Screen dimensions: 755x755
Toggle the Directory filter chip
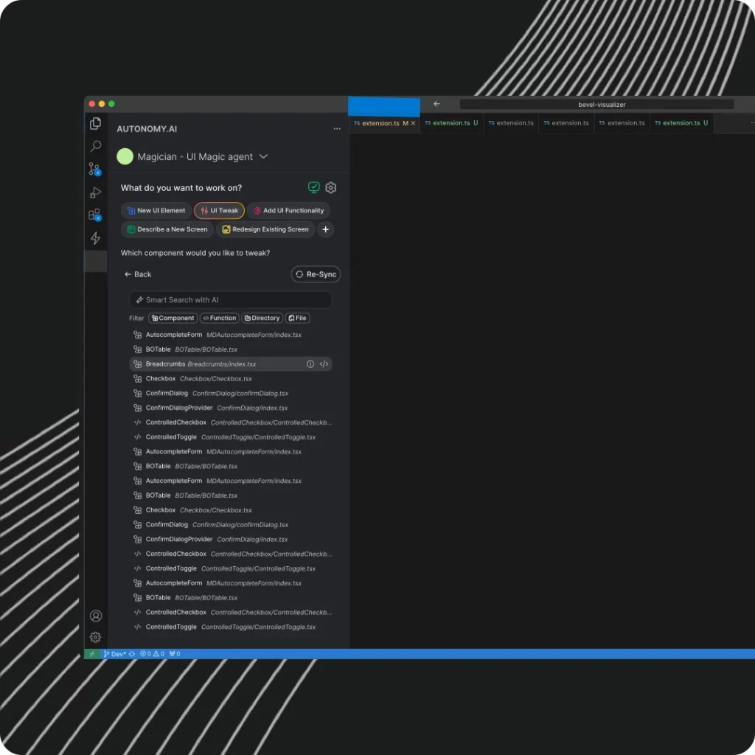point(262,319)
